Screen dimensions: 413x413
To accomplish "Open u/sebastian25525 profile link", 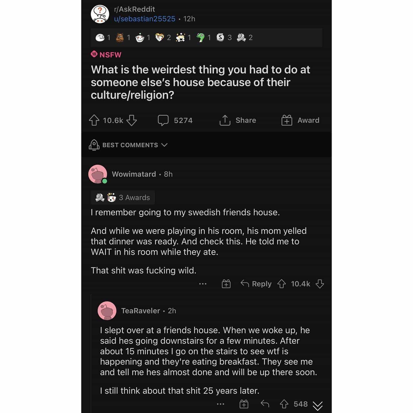I will click(145, 19).
